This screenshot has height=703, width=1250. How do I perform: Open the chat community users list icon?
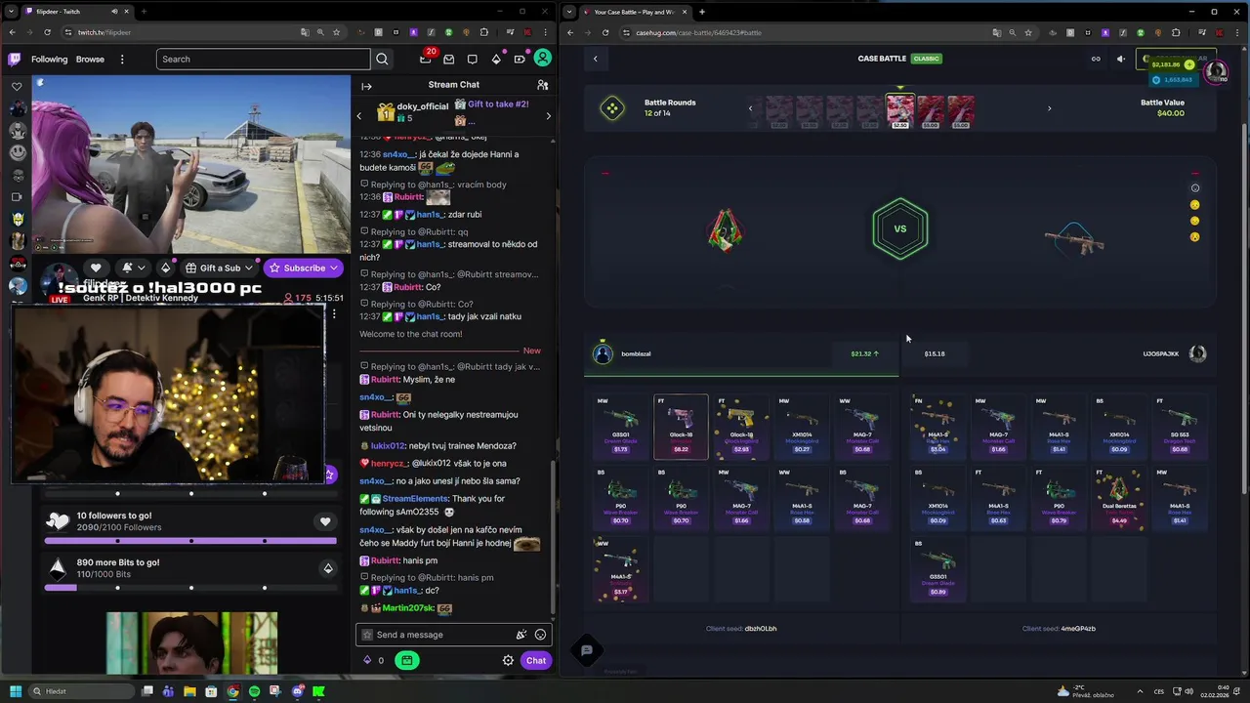click(x=543, y=85)
